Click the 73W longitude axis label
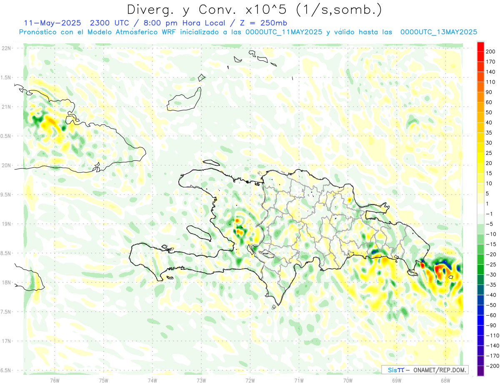The width and height of the screenshot is (500, 386). (x=201, y=380)
